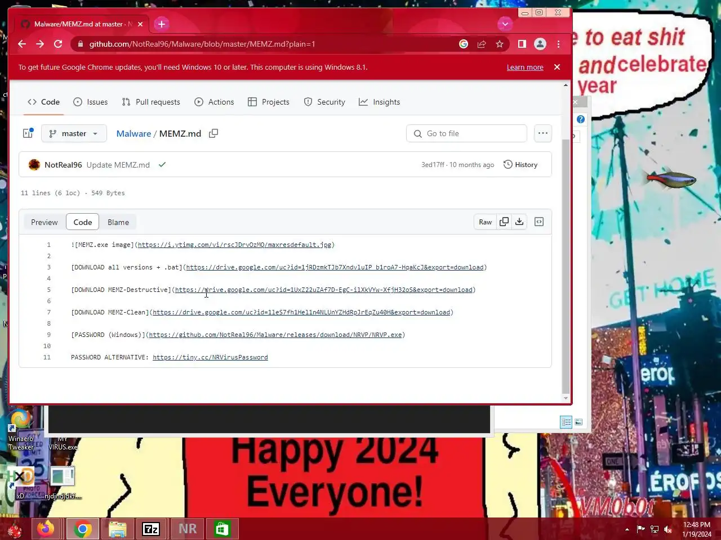Open the Update MEMZ.md commit message

tap(118, 165)
